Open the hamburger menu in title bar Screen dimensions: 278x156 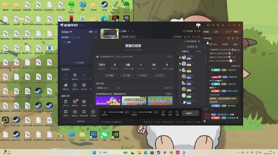pyautogui.click(x=223, y=25)
